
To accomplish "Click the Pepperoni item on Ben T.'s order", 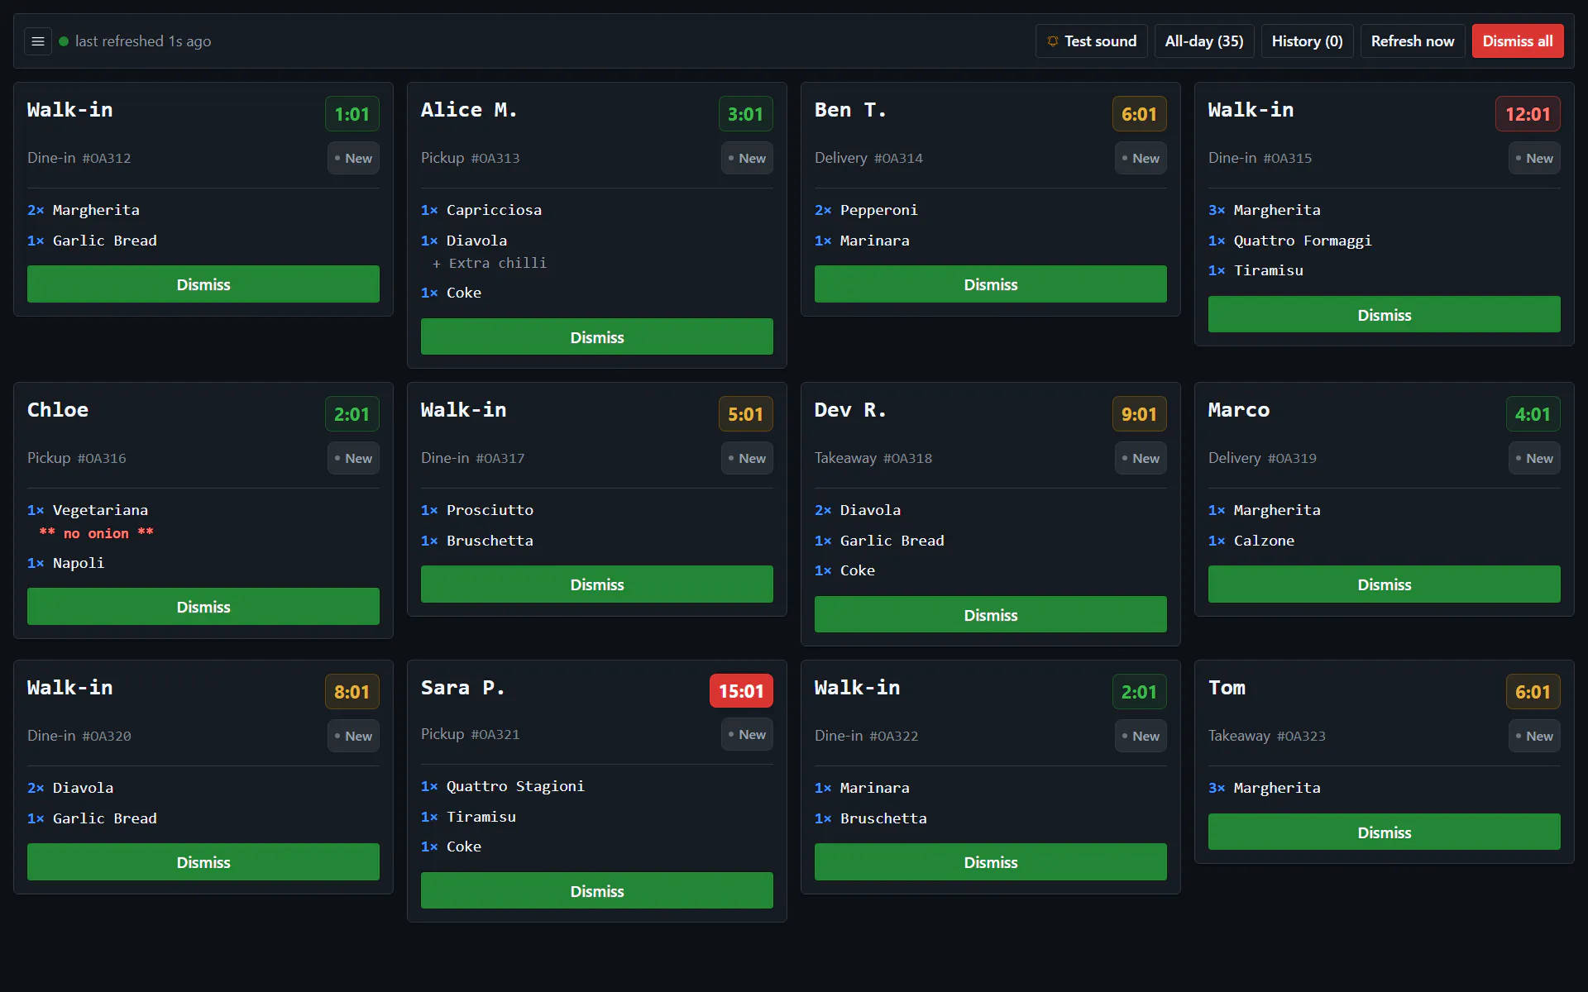I will point(878,210).
